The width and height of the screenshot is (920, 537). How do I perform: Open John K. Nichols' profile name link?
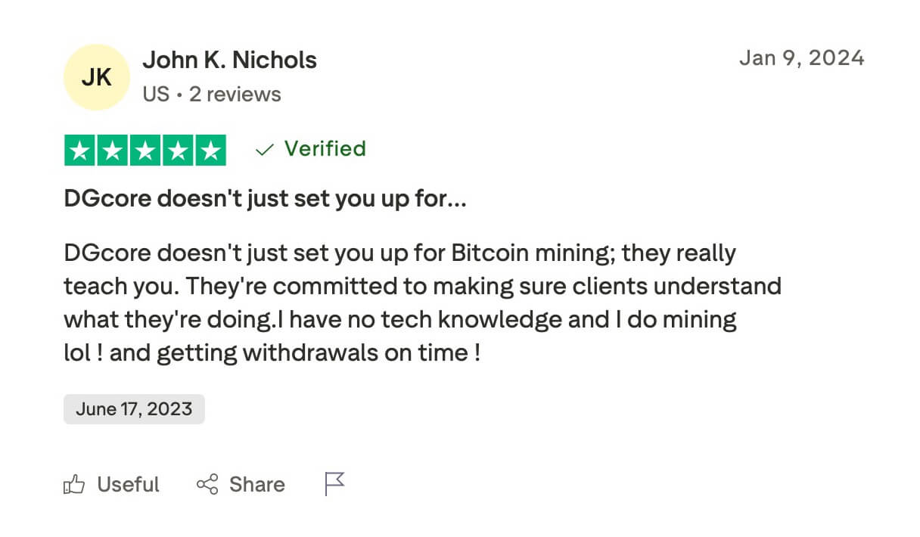(x=229, y=60)
